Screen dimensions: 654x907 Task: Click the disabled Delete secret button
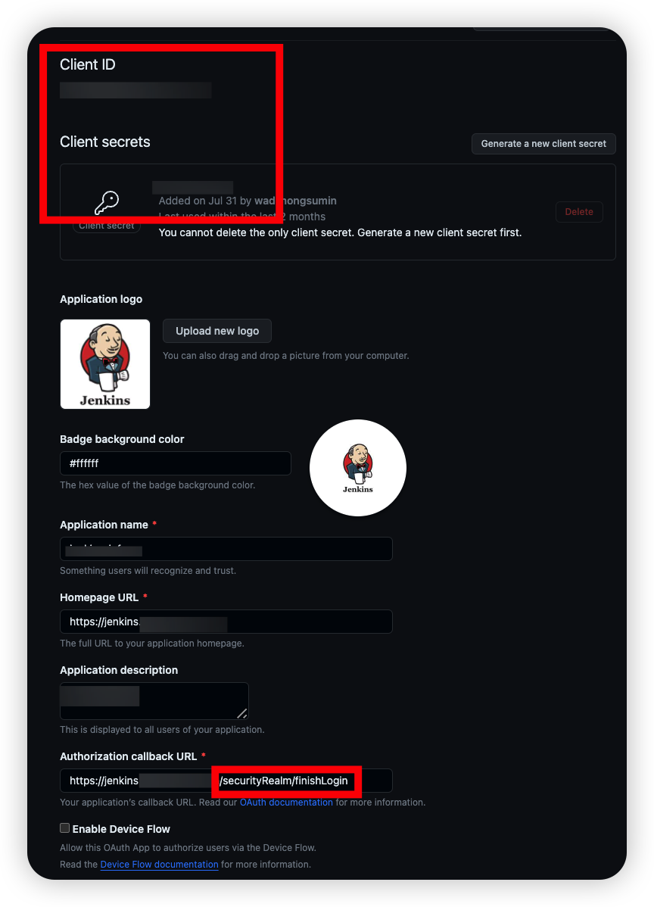pyautogui.click(x=579, y=212)
